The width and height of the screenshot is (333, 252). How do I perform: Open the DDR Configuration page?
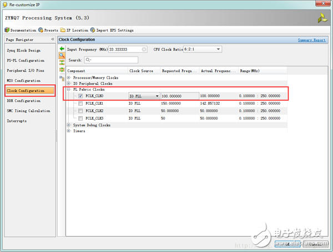[23, 101]
